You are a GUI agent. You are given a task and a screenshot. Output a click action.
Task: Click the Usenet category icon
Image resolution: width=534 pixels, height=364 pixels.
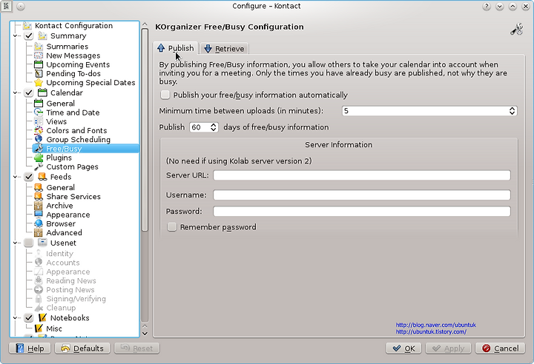pyautogui.click(x=42, y=243)
